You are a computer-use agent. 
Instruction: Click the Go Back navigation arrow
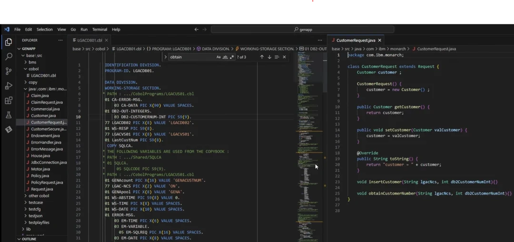click(197, 29)
